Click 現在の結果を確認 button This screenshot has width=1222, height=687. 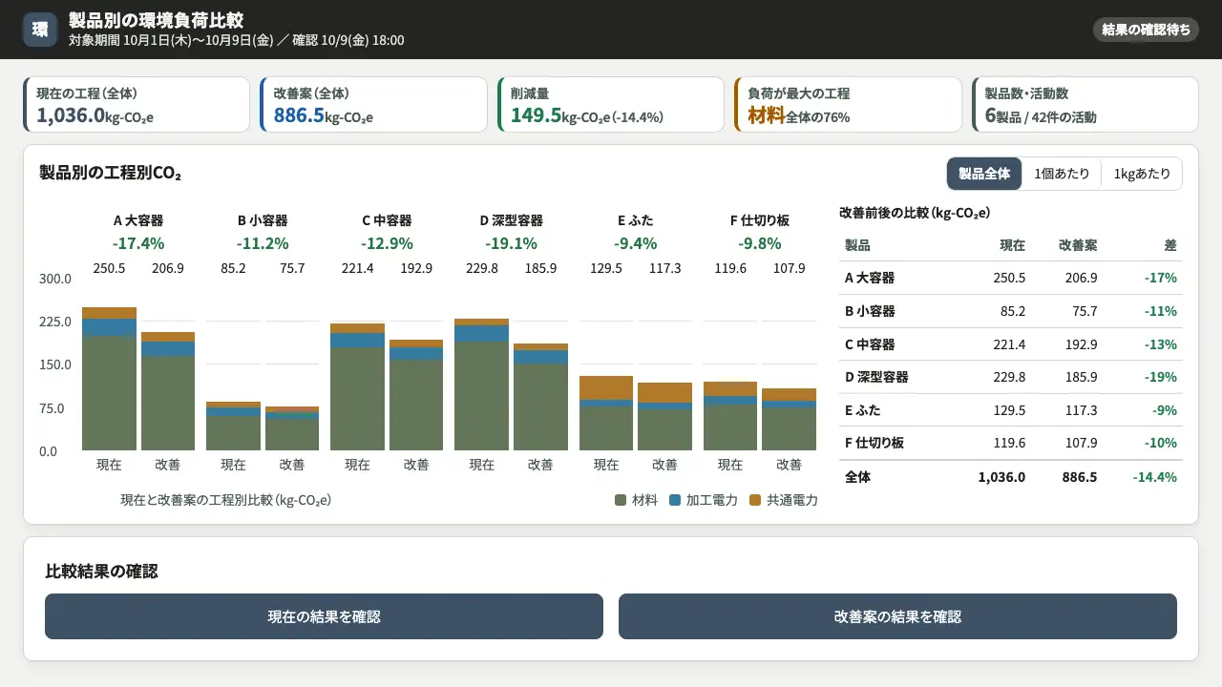[324, 616]
